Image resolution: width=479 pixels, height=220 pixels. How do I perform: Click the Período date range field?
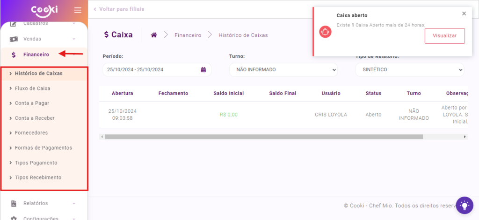coord(151,70)
